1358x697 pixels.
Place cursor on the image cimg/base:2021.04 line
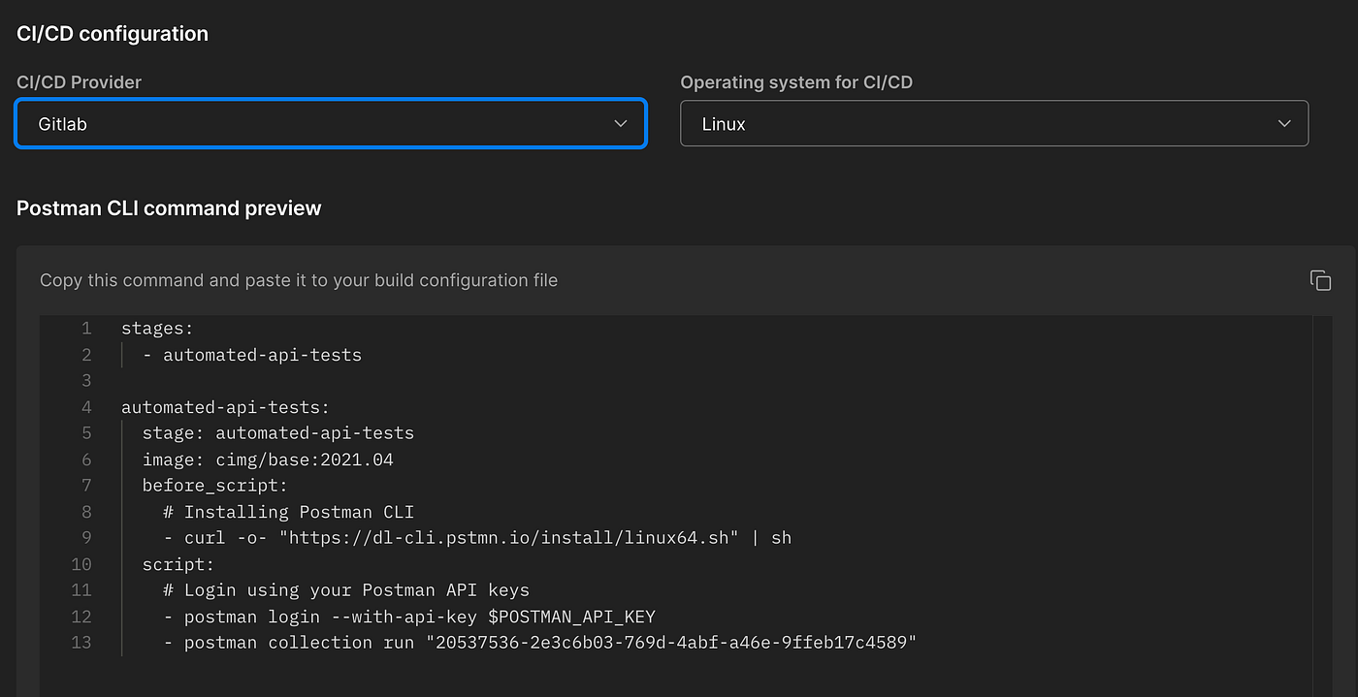(x=268, y=459)
